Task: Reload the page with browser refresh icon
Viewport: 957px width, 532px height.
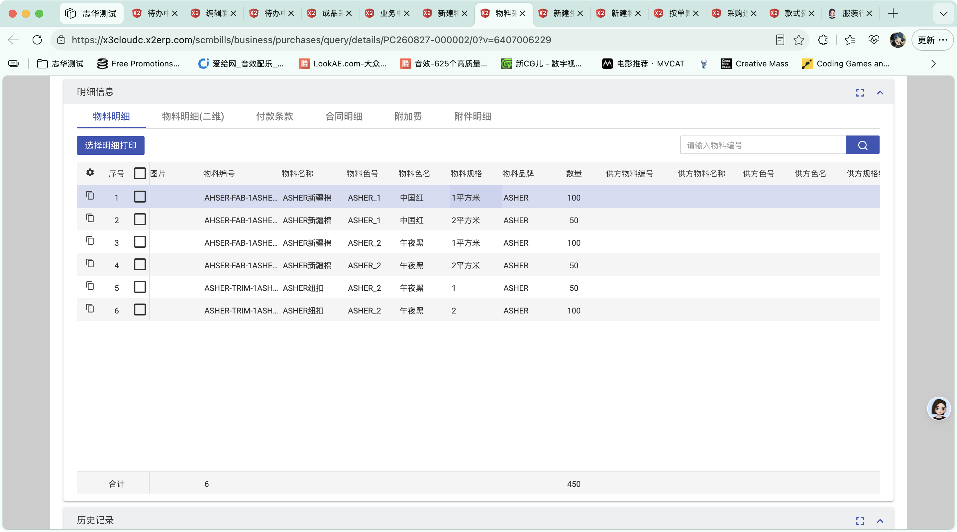Action: (37, 40)
